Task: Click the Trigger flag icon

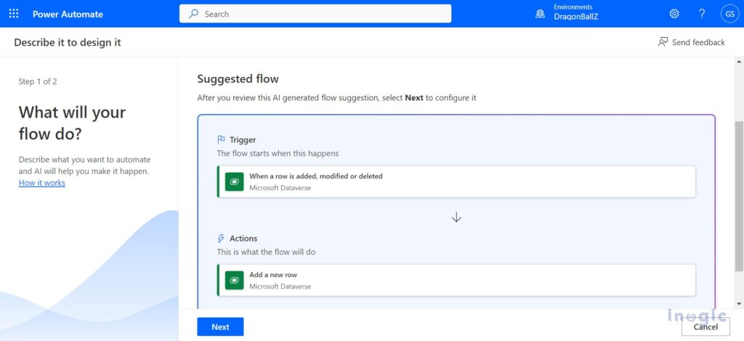Action: (221, 139)
